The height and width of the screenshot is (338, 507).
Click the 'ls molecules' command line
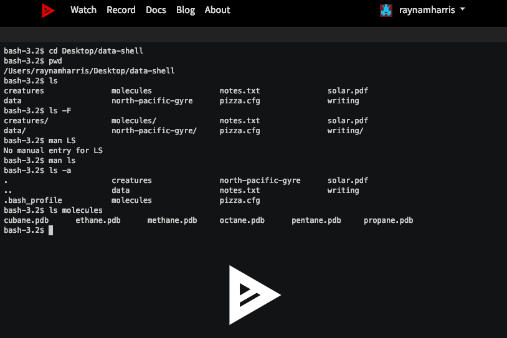(x=53, y=210)
